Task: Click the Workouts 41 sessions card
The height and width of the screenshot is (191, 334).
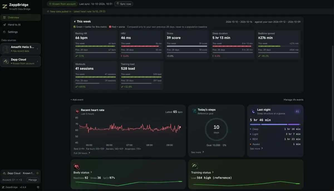Action: tap(95, 76)
